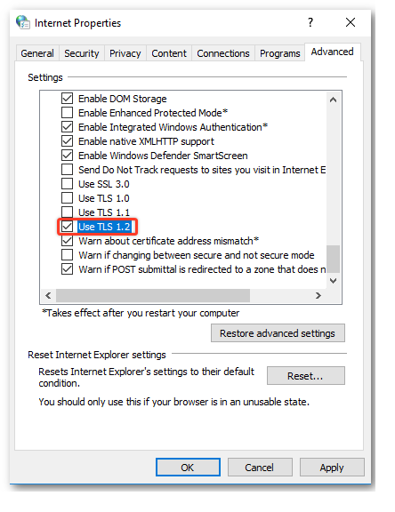Image resolution: width=395 pixels, height=512 pixels.
Task: Toggle Enable native XMLHTTP support
Action: click(68, 141)
